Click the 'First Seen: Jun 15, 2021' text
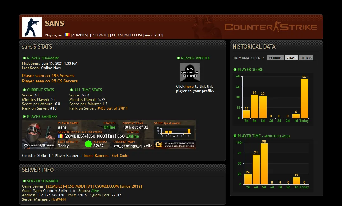This screenshot has width=342, height=206. click(50, 63)
